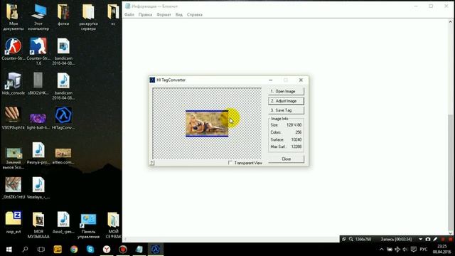
Task: Select the red-blue round Counter-Strike shortcut
Action: (x=13, y=49)
